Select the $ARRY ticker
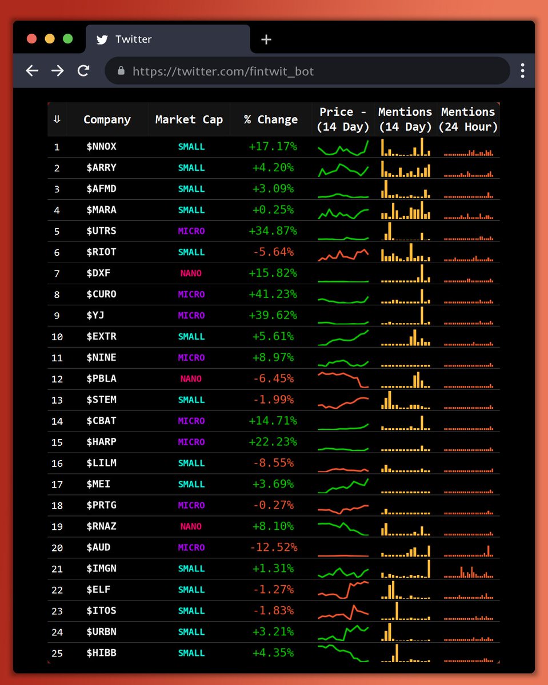Screen dimensions: 548x685 point(102,168)
